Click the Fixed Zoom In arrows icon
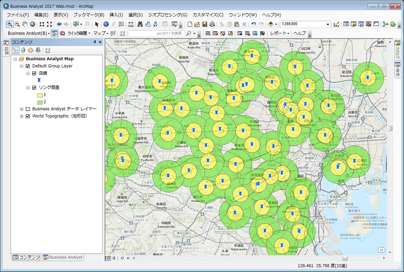The width and height of the screenshot is (404, 272). (42, 24)
